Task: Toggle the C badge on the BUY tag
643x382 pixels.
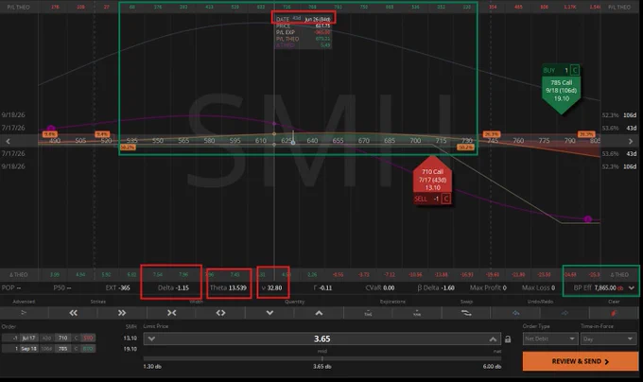Action: coord(575,70)
